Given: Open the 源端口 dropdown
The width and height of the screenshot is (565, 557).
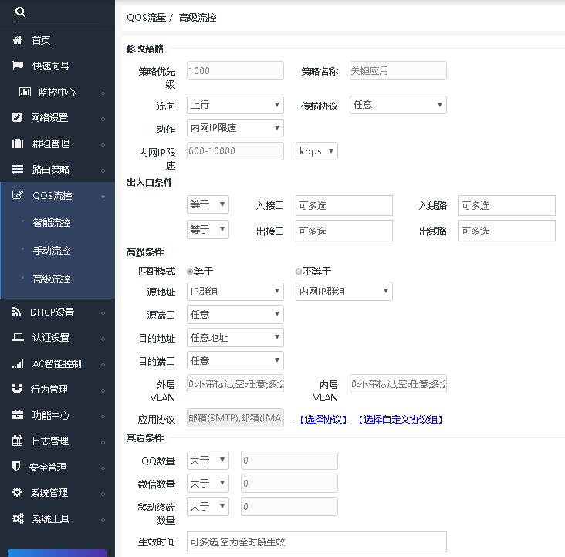Looking at the screenshot, I should point(235,314).
